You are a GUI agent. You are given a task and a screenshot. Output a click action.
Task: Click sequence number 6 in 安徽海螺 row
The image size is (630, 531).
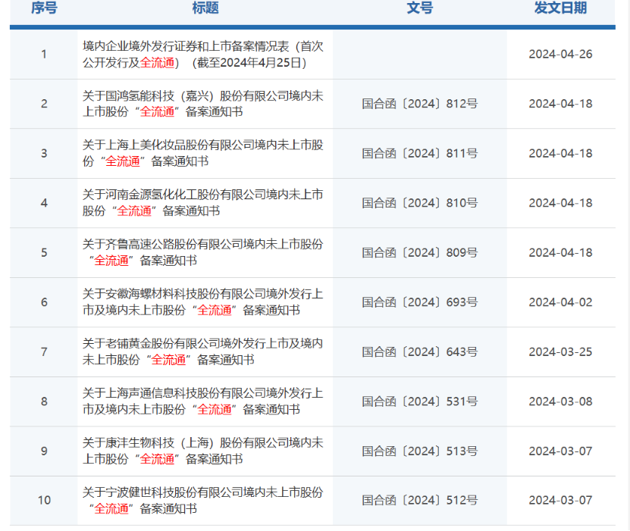click(x=44, y=302)
